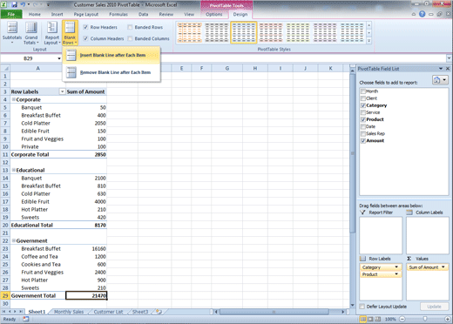
Task: Close the PivotTable Field List pane
Action: 448,69
